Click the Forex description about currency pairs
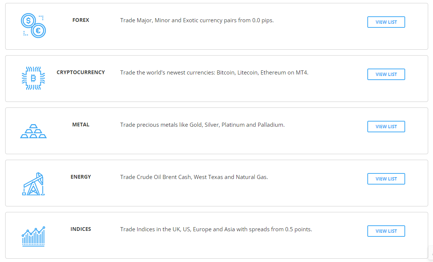 click(x=197, y=20)
